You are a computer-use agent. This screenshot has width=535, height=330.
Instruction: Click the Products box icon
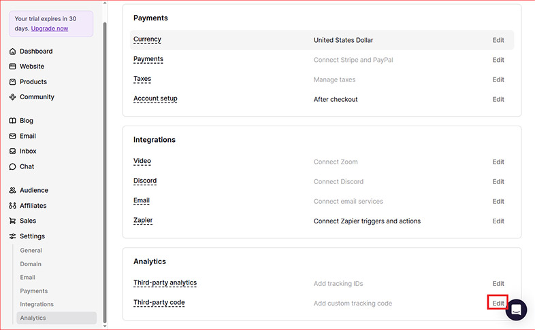click(13, 82)
